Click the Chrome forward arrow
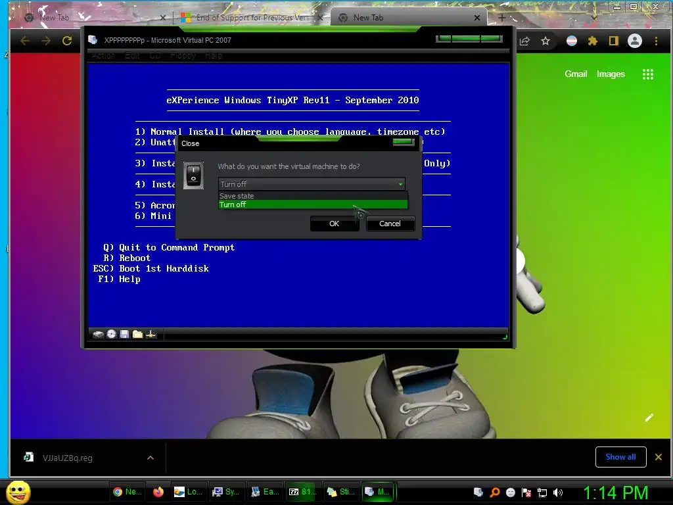 [x=45, y=41]
